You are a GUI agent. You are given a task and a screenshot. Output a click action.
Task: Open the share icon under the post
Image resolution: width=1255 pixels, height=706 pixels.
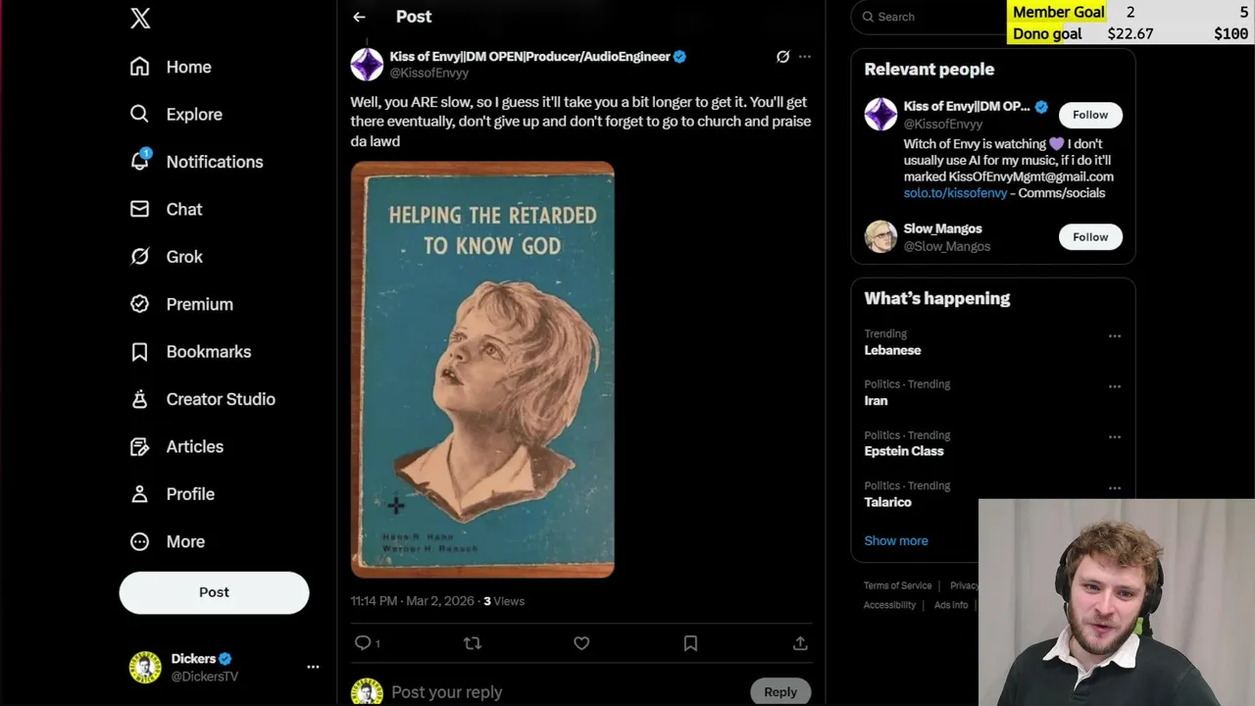click(800, 643)
